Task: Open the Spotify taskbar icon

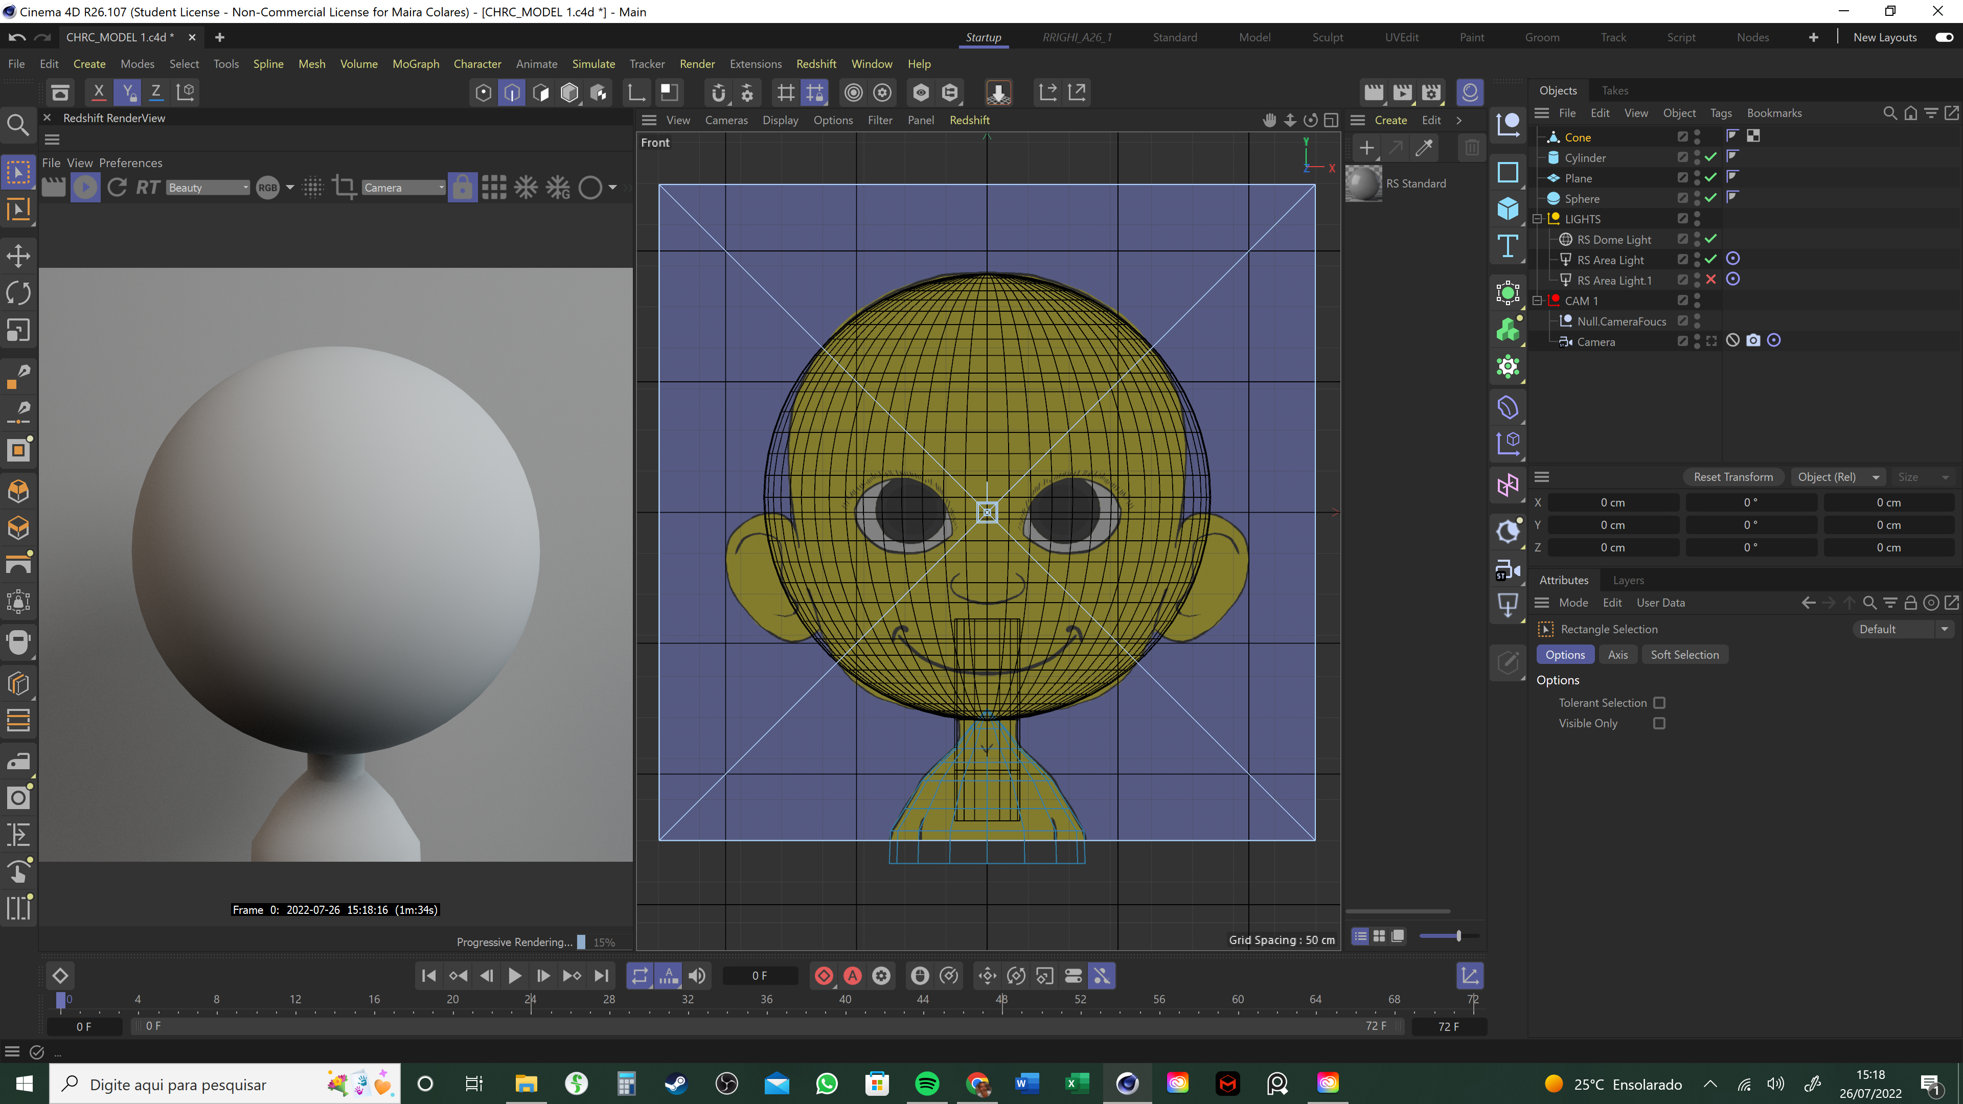Action: click(927, 1084)
